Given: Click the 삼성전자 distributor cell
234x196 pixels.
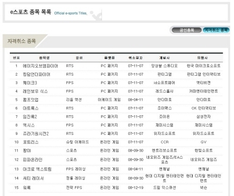Looking at the screenshot, I should [204, 117].
